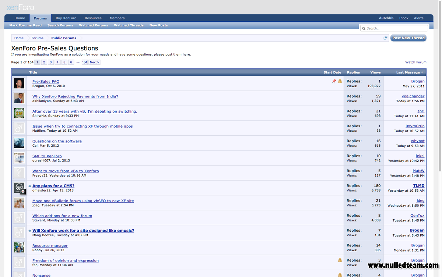442x277 pixels.
Task: Open Ski-whiz's avatar thumbnail
Action: (19, 113)
